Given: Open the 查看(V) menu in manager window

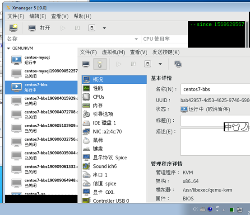Looking at the screenshot, I should tap(60, 16).
